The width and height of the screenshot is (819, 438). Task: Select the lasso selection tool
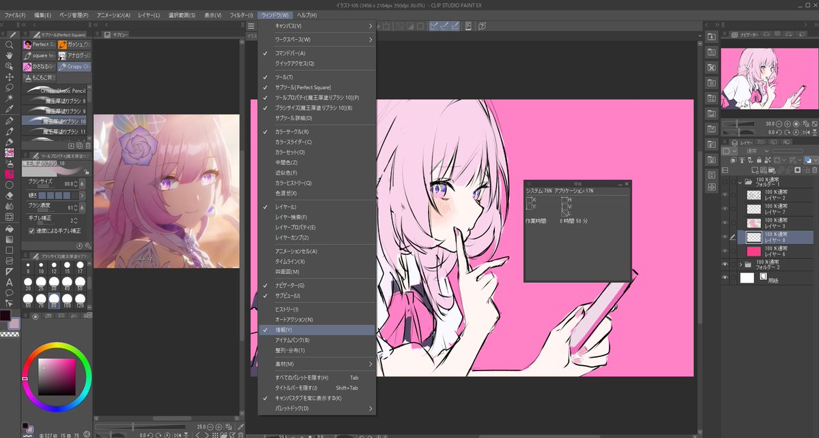tap(10, 88)
